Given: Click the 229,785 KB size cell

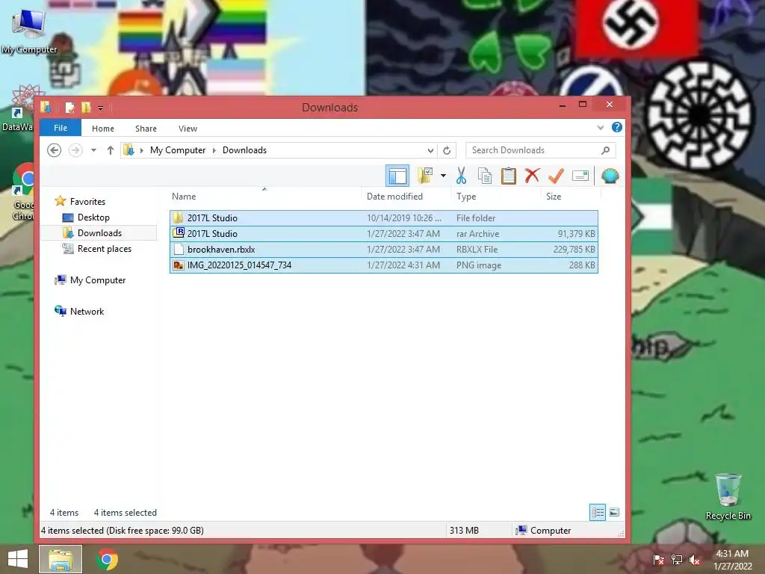Looking at the screenshot, I should pos(574,250).
